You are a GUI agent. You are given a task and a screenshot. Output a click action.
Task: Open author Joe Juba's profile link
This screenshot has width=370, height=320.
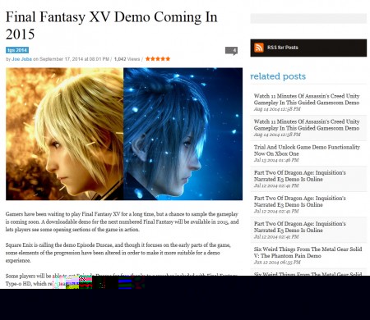point(21,59)
